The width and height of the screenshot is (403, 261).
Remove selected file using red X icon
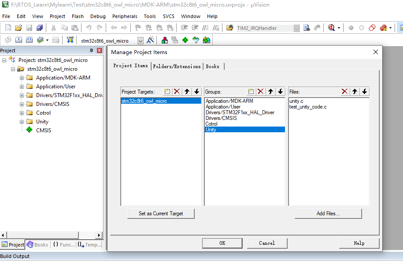pyautogui.click(x=345, y=91)
